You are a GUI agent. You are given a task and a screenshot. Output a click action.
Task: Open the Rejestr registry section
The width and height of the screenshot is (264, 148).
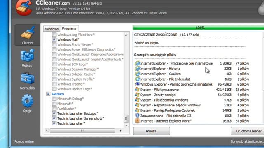(27, 58)
